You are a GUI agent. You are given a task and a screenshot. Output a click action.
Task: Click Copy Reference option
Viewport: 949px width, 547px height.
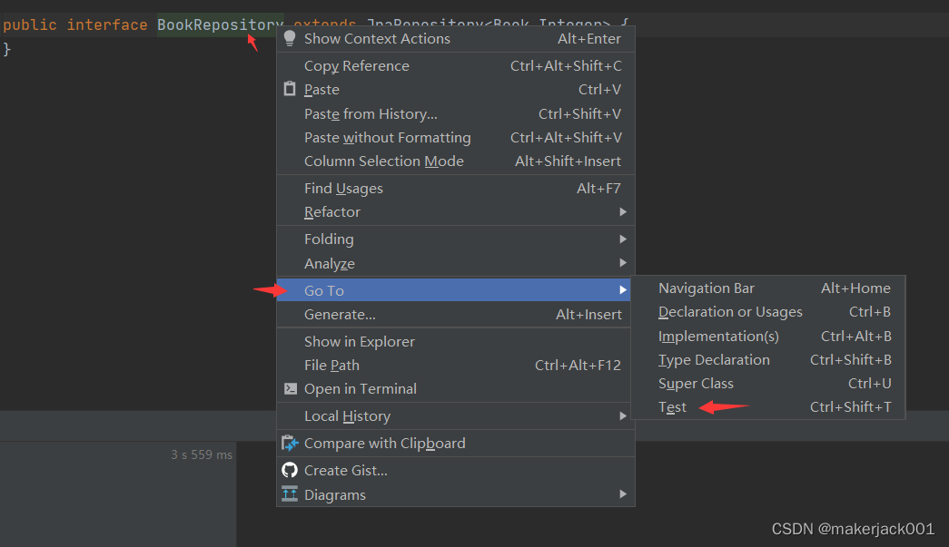tap(356, 65)
